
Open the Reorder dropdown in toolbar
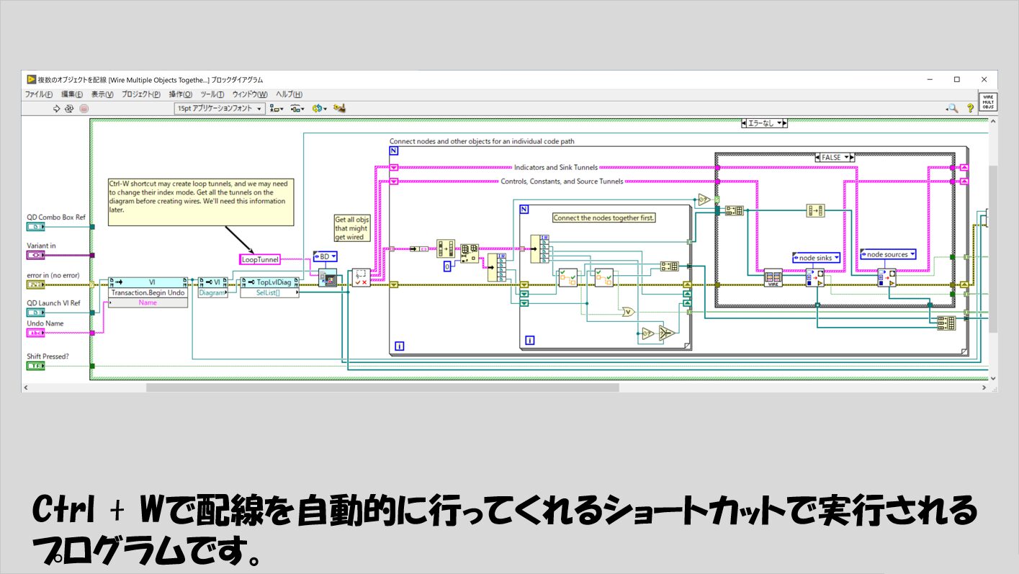(320, 109)
